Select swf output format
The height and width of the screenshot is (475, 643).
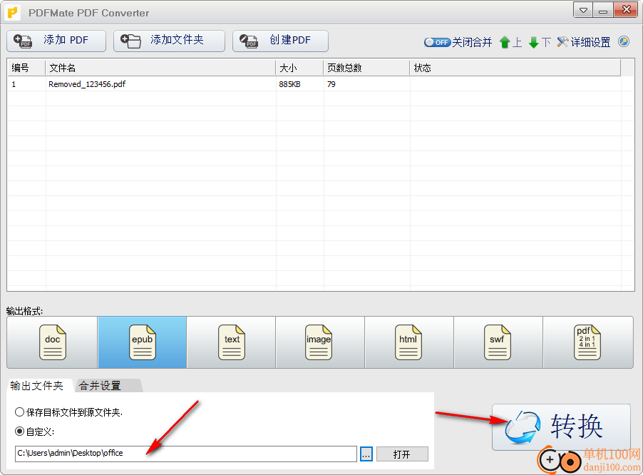pos(498,342)
